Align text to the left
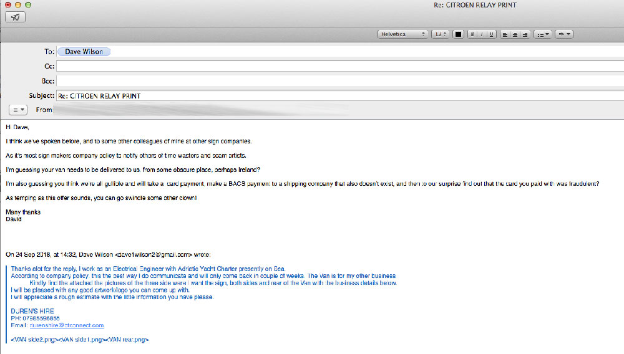 (x=505, y=34)
